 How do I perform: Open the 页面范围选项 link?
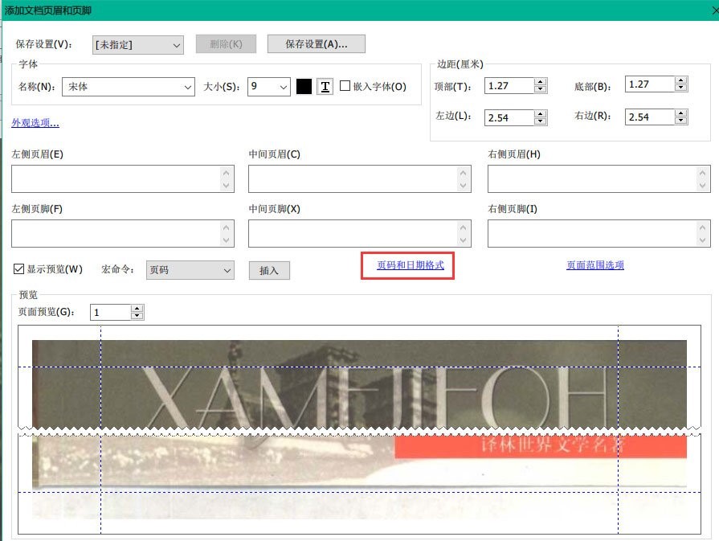594,264
